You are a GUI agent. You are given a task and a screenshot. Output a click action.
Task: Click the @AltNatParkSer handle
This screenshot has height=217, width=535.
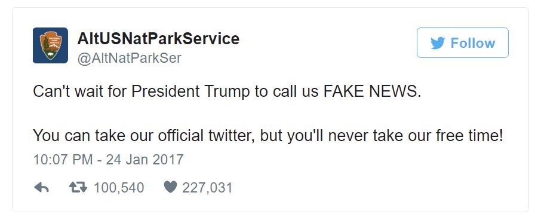(130, 58)
